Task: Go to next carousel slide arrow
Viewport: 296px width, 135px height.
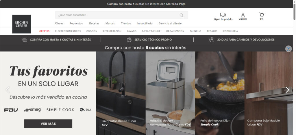Action: [287, 90]
